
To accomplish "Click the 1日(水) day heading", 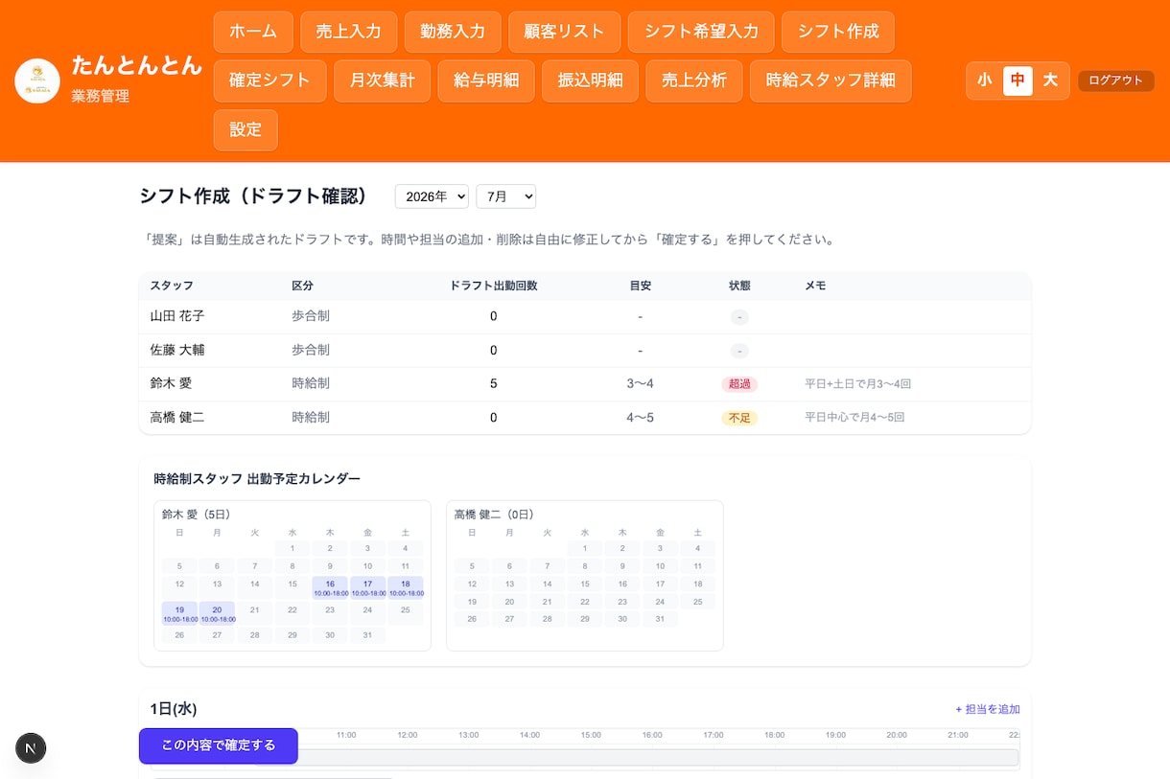I will [174, 709].
